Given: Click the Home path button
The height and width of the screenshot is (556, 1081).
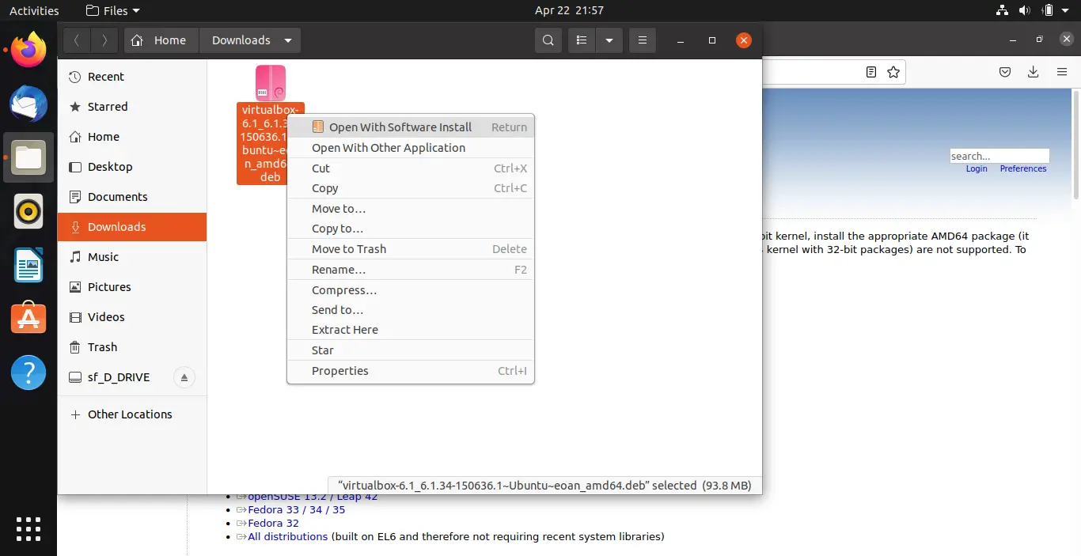Looking at the screenshot, I should (x=161, y=40).
